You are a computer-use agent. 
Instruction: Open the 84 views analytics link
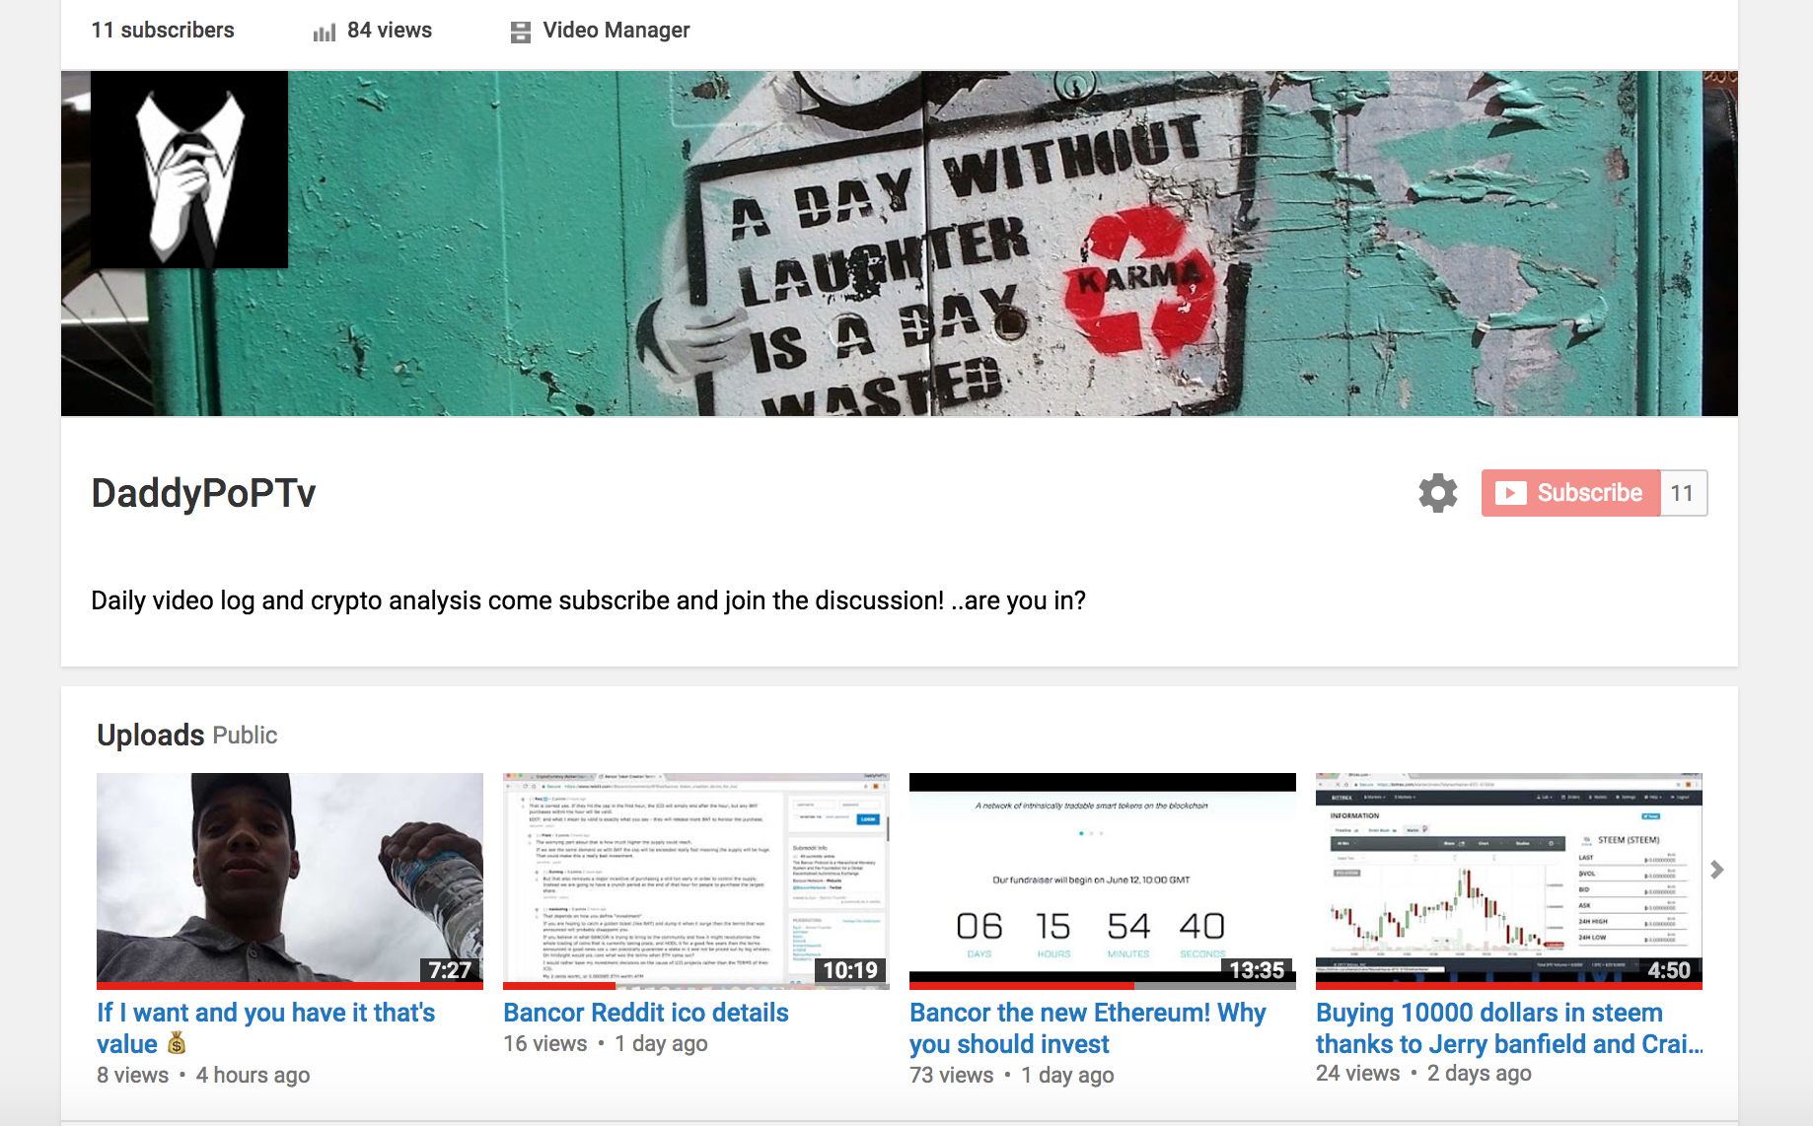390,31
